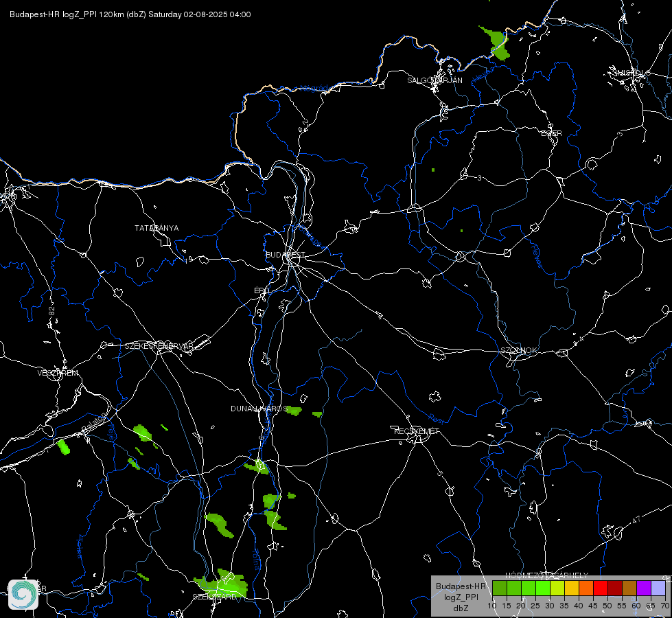Select the TATABÁNYA city label
Image resolution: width=672 pixels, height=618 pixels.
point(157,228)
